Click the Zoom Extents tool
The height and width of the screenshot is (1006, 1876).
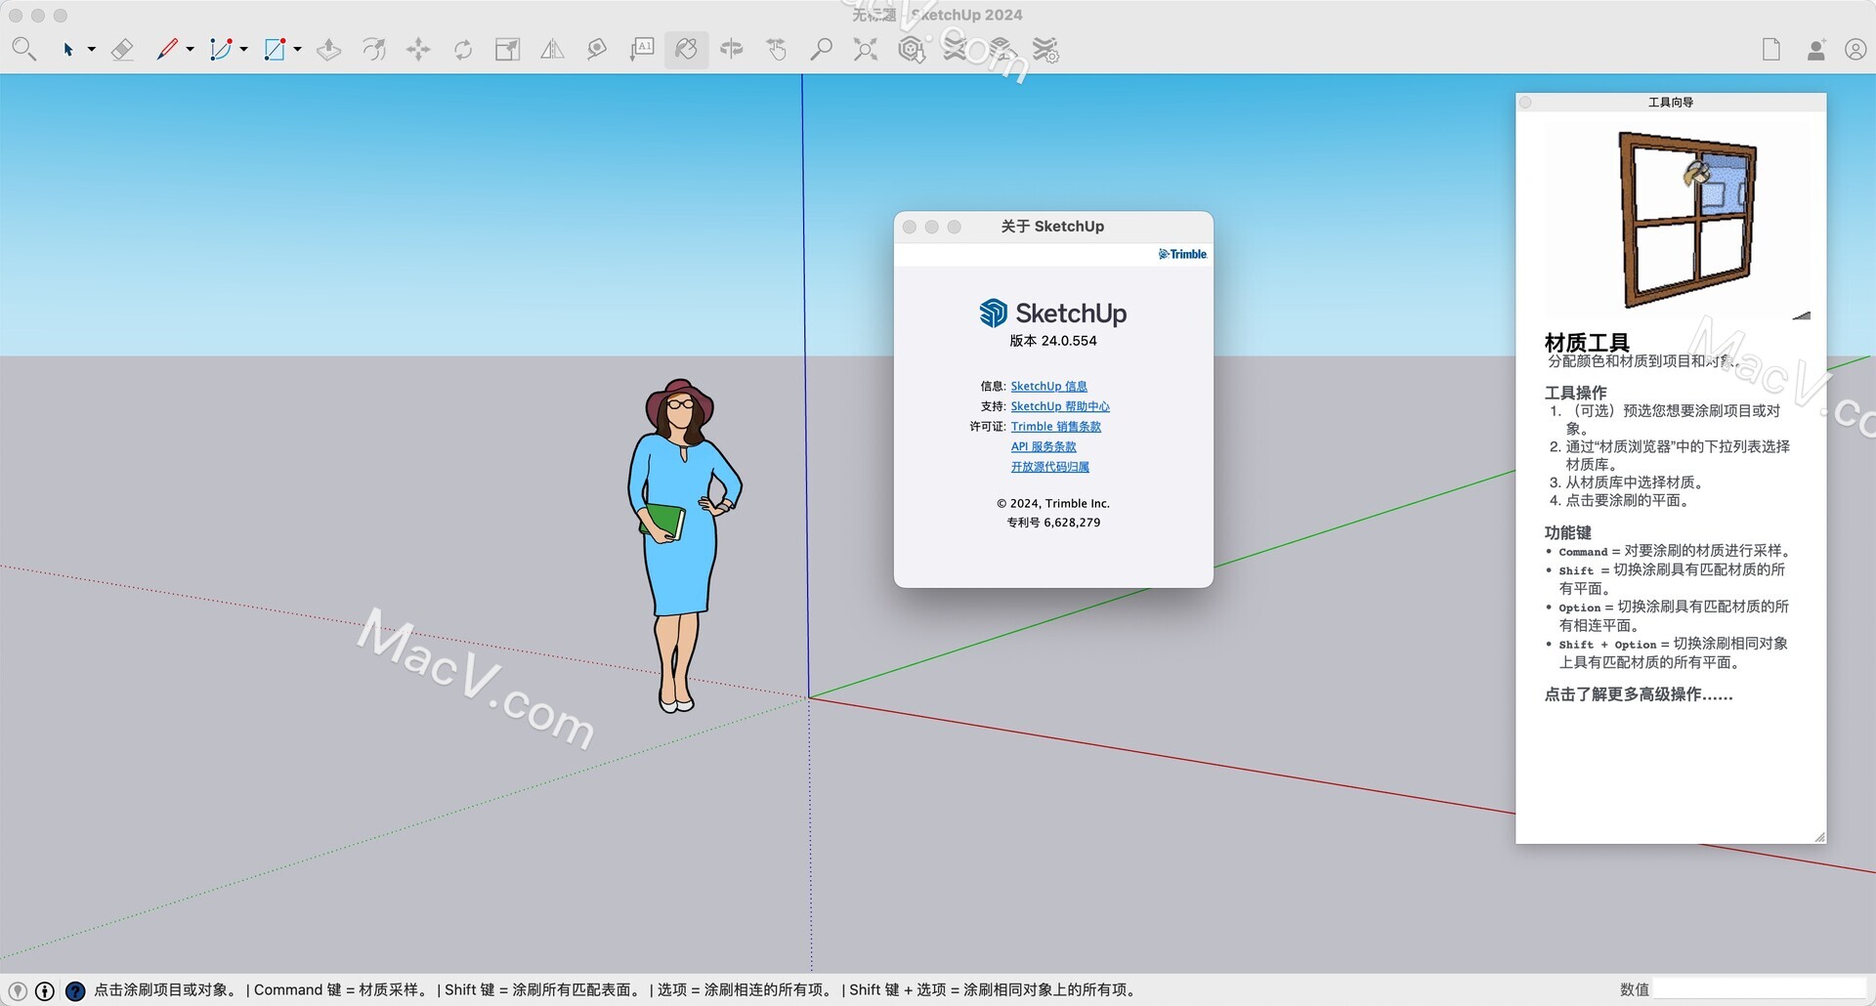click(866, 49)
